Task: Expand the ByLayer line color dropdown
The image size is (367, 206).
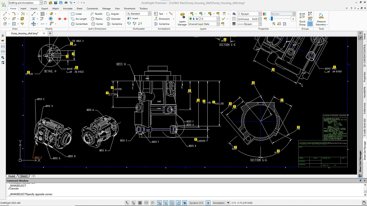Action: [x=260, y=14]
